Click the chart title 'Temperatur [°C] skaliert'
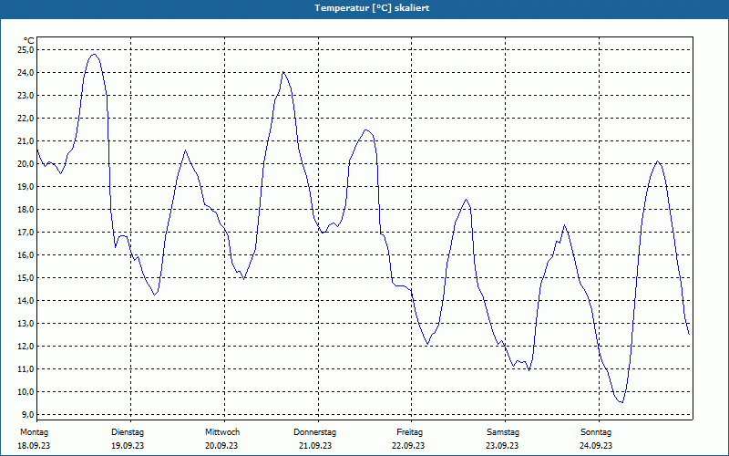 pos(372,8)
